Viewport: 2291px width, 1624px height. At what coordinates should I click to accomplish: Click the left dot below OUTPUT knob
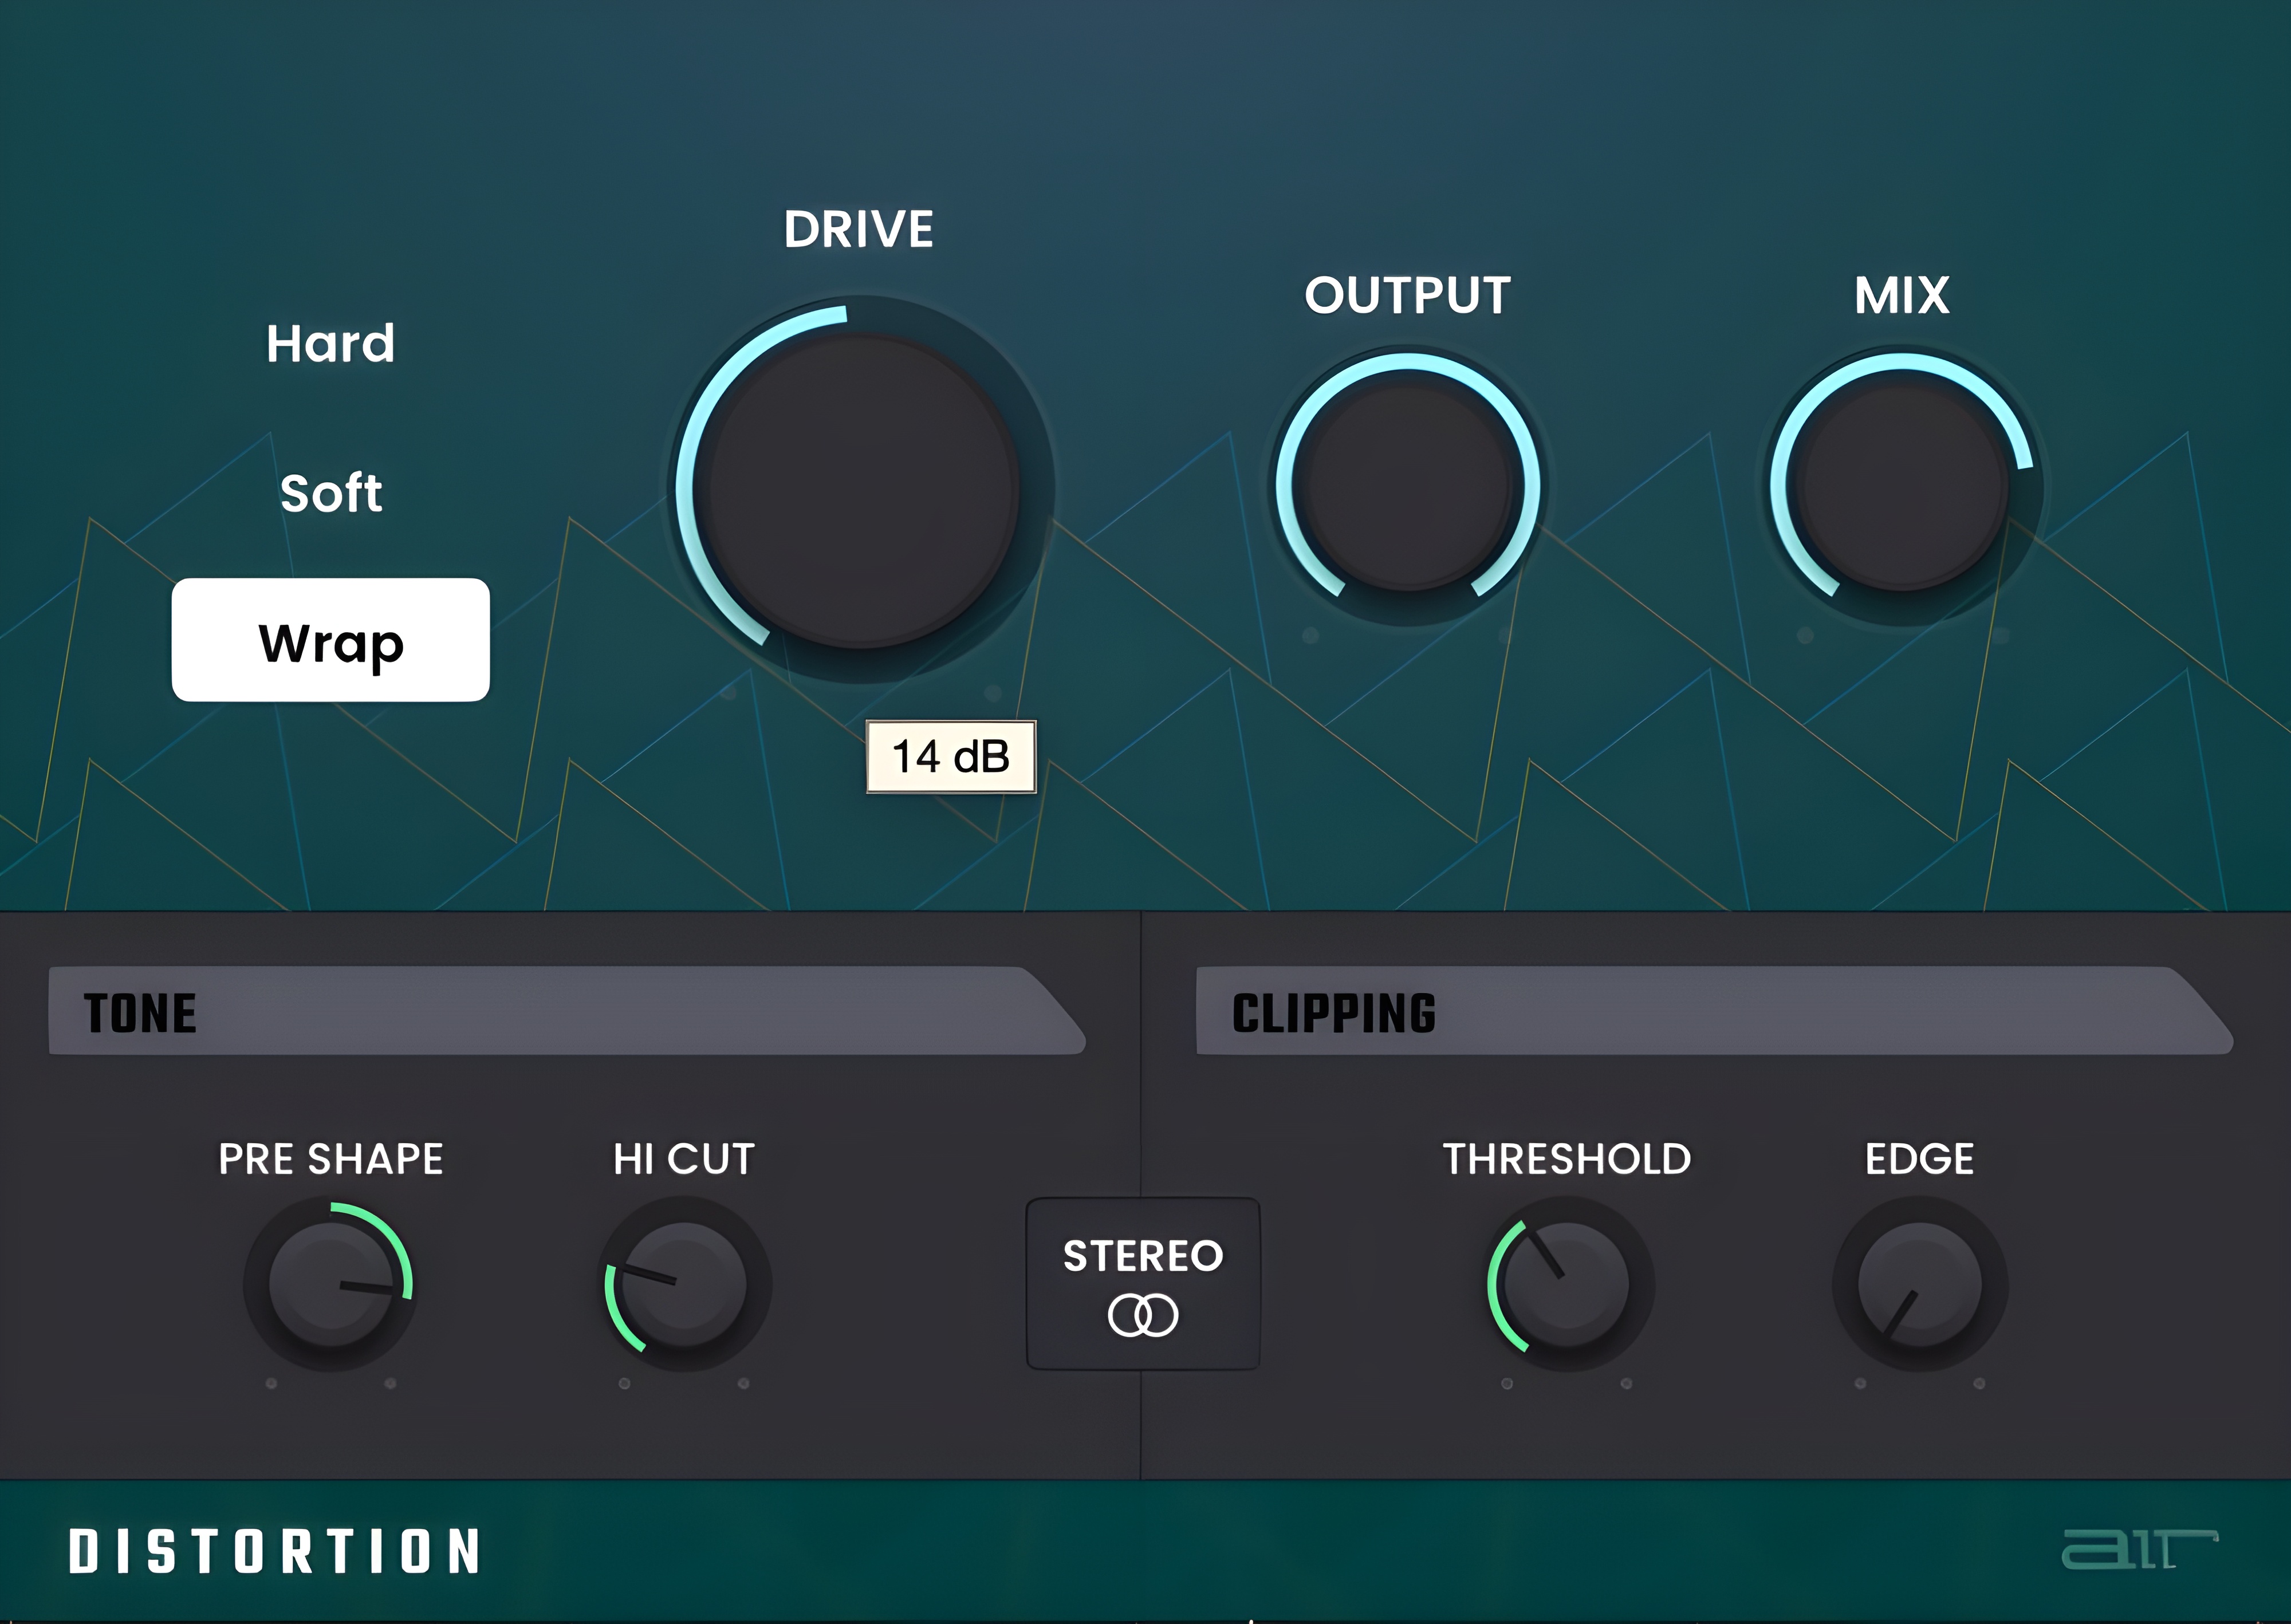(x=1310, y=635)
